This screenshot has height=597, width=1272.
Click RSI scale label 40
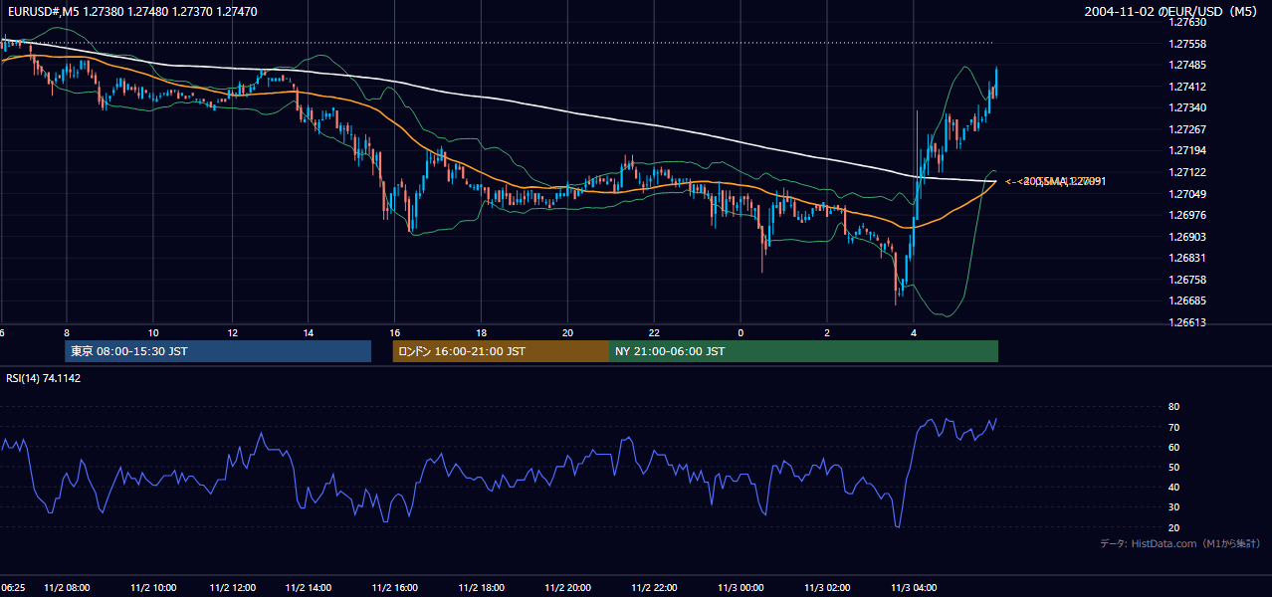(1173, 488)
